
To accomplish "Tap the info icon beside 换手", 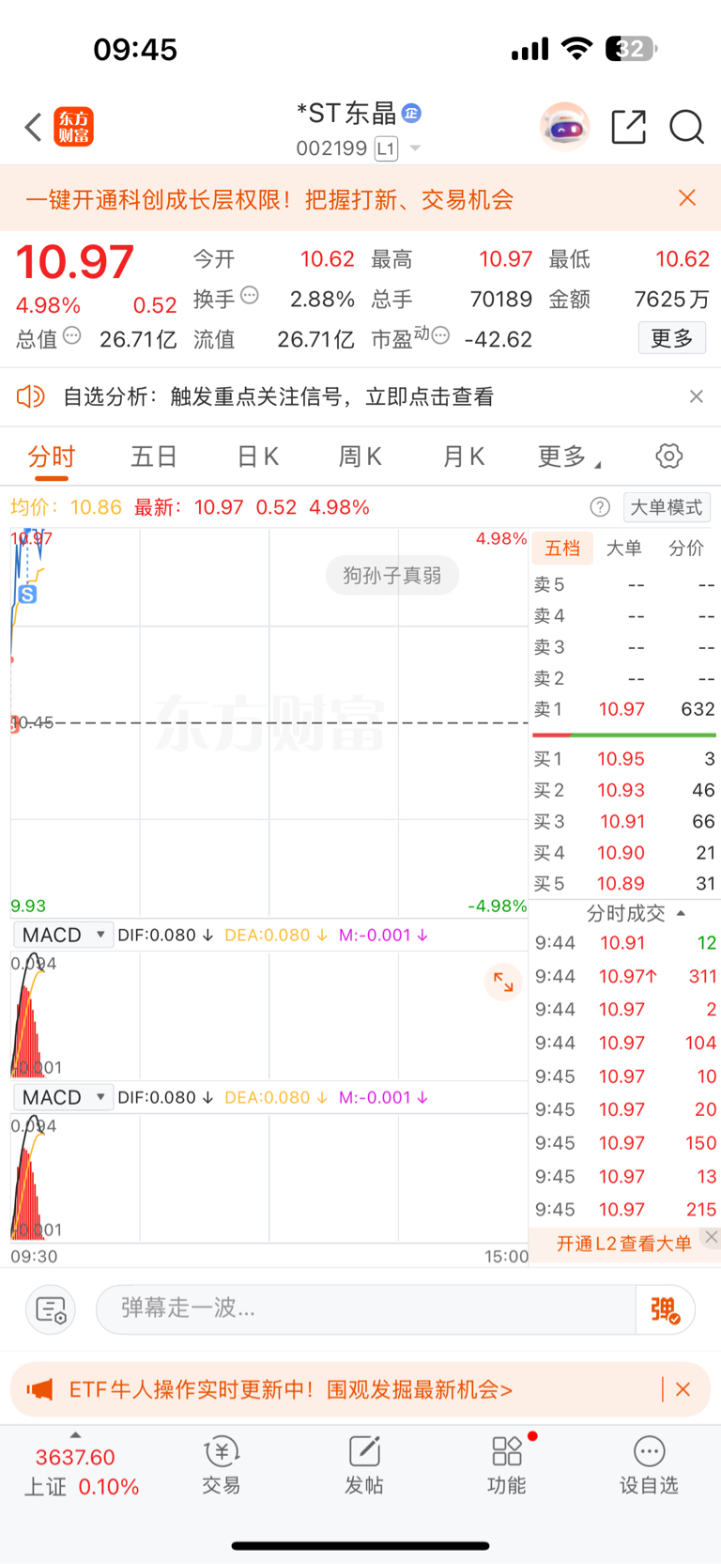I will pos(250,296).
